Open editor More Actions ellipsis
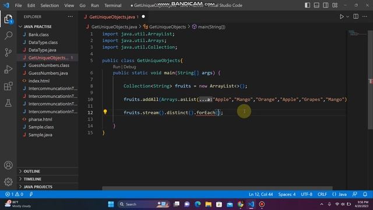 click(365, 16)
